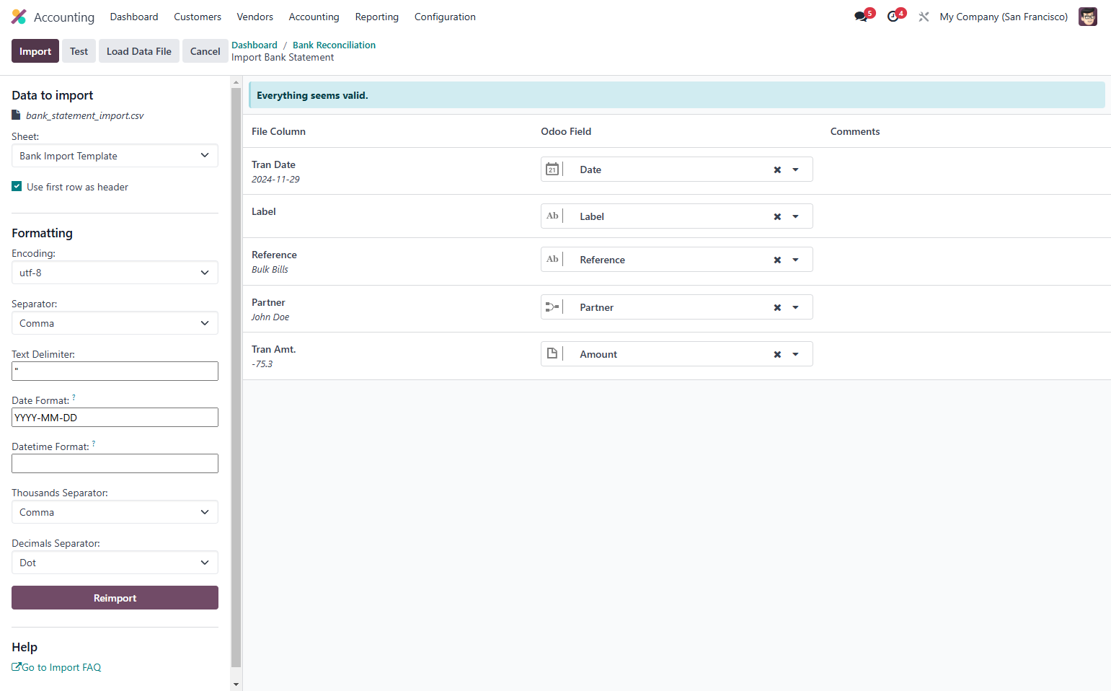The height and width of the screenshot is (691, 1111).
Task: Open the user avatar menu
Action: [x=1088, y=17]
